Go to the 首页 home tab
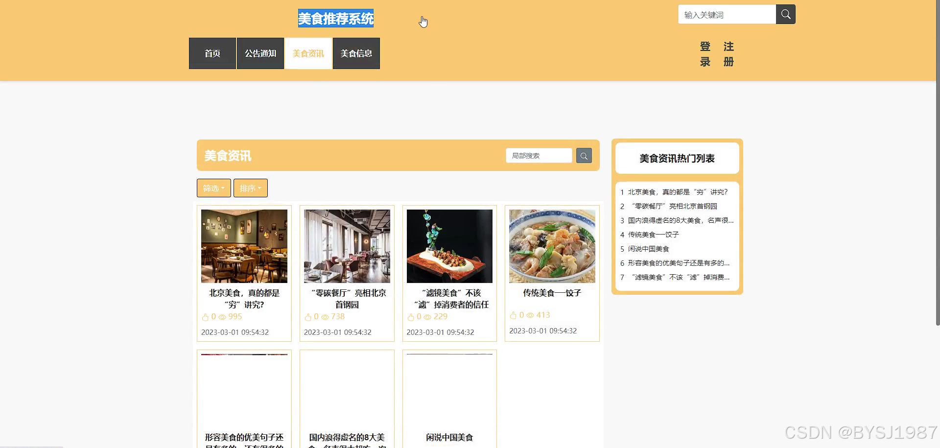The width and height of the screenshot is (940, 448). click(x=212, y=53)
